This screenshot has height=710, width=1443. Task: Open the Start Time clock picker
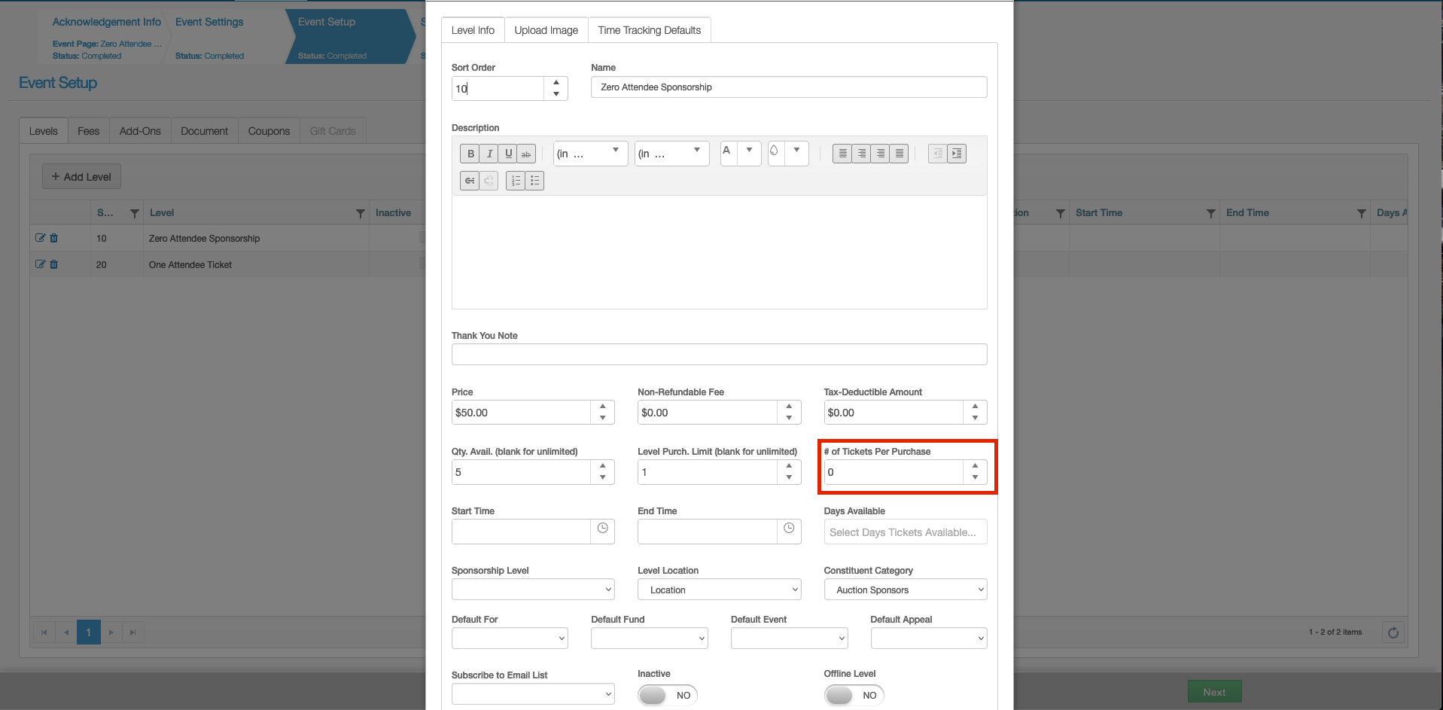coord(602,529)
